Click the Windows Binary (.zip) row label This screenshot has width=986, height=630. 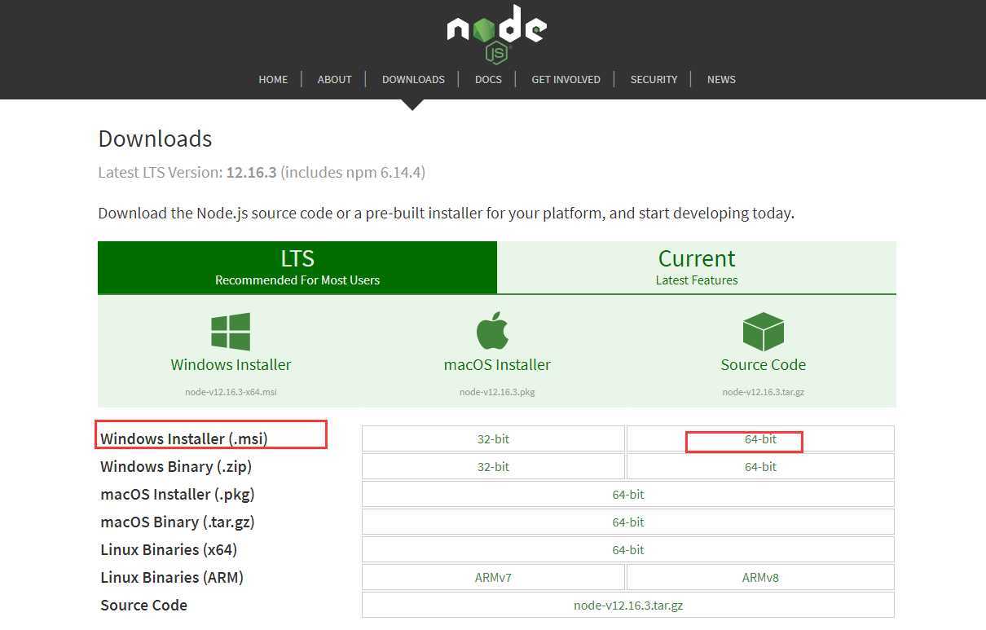point(176,466)
